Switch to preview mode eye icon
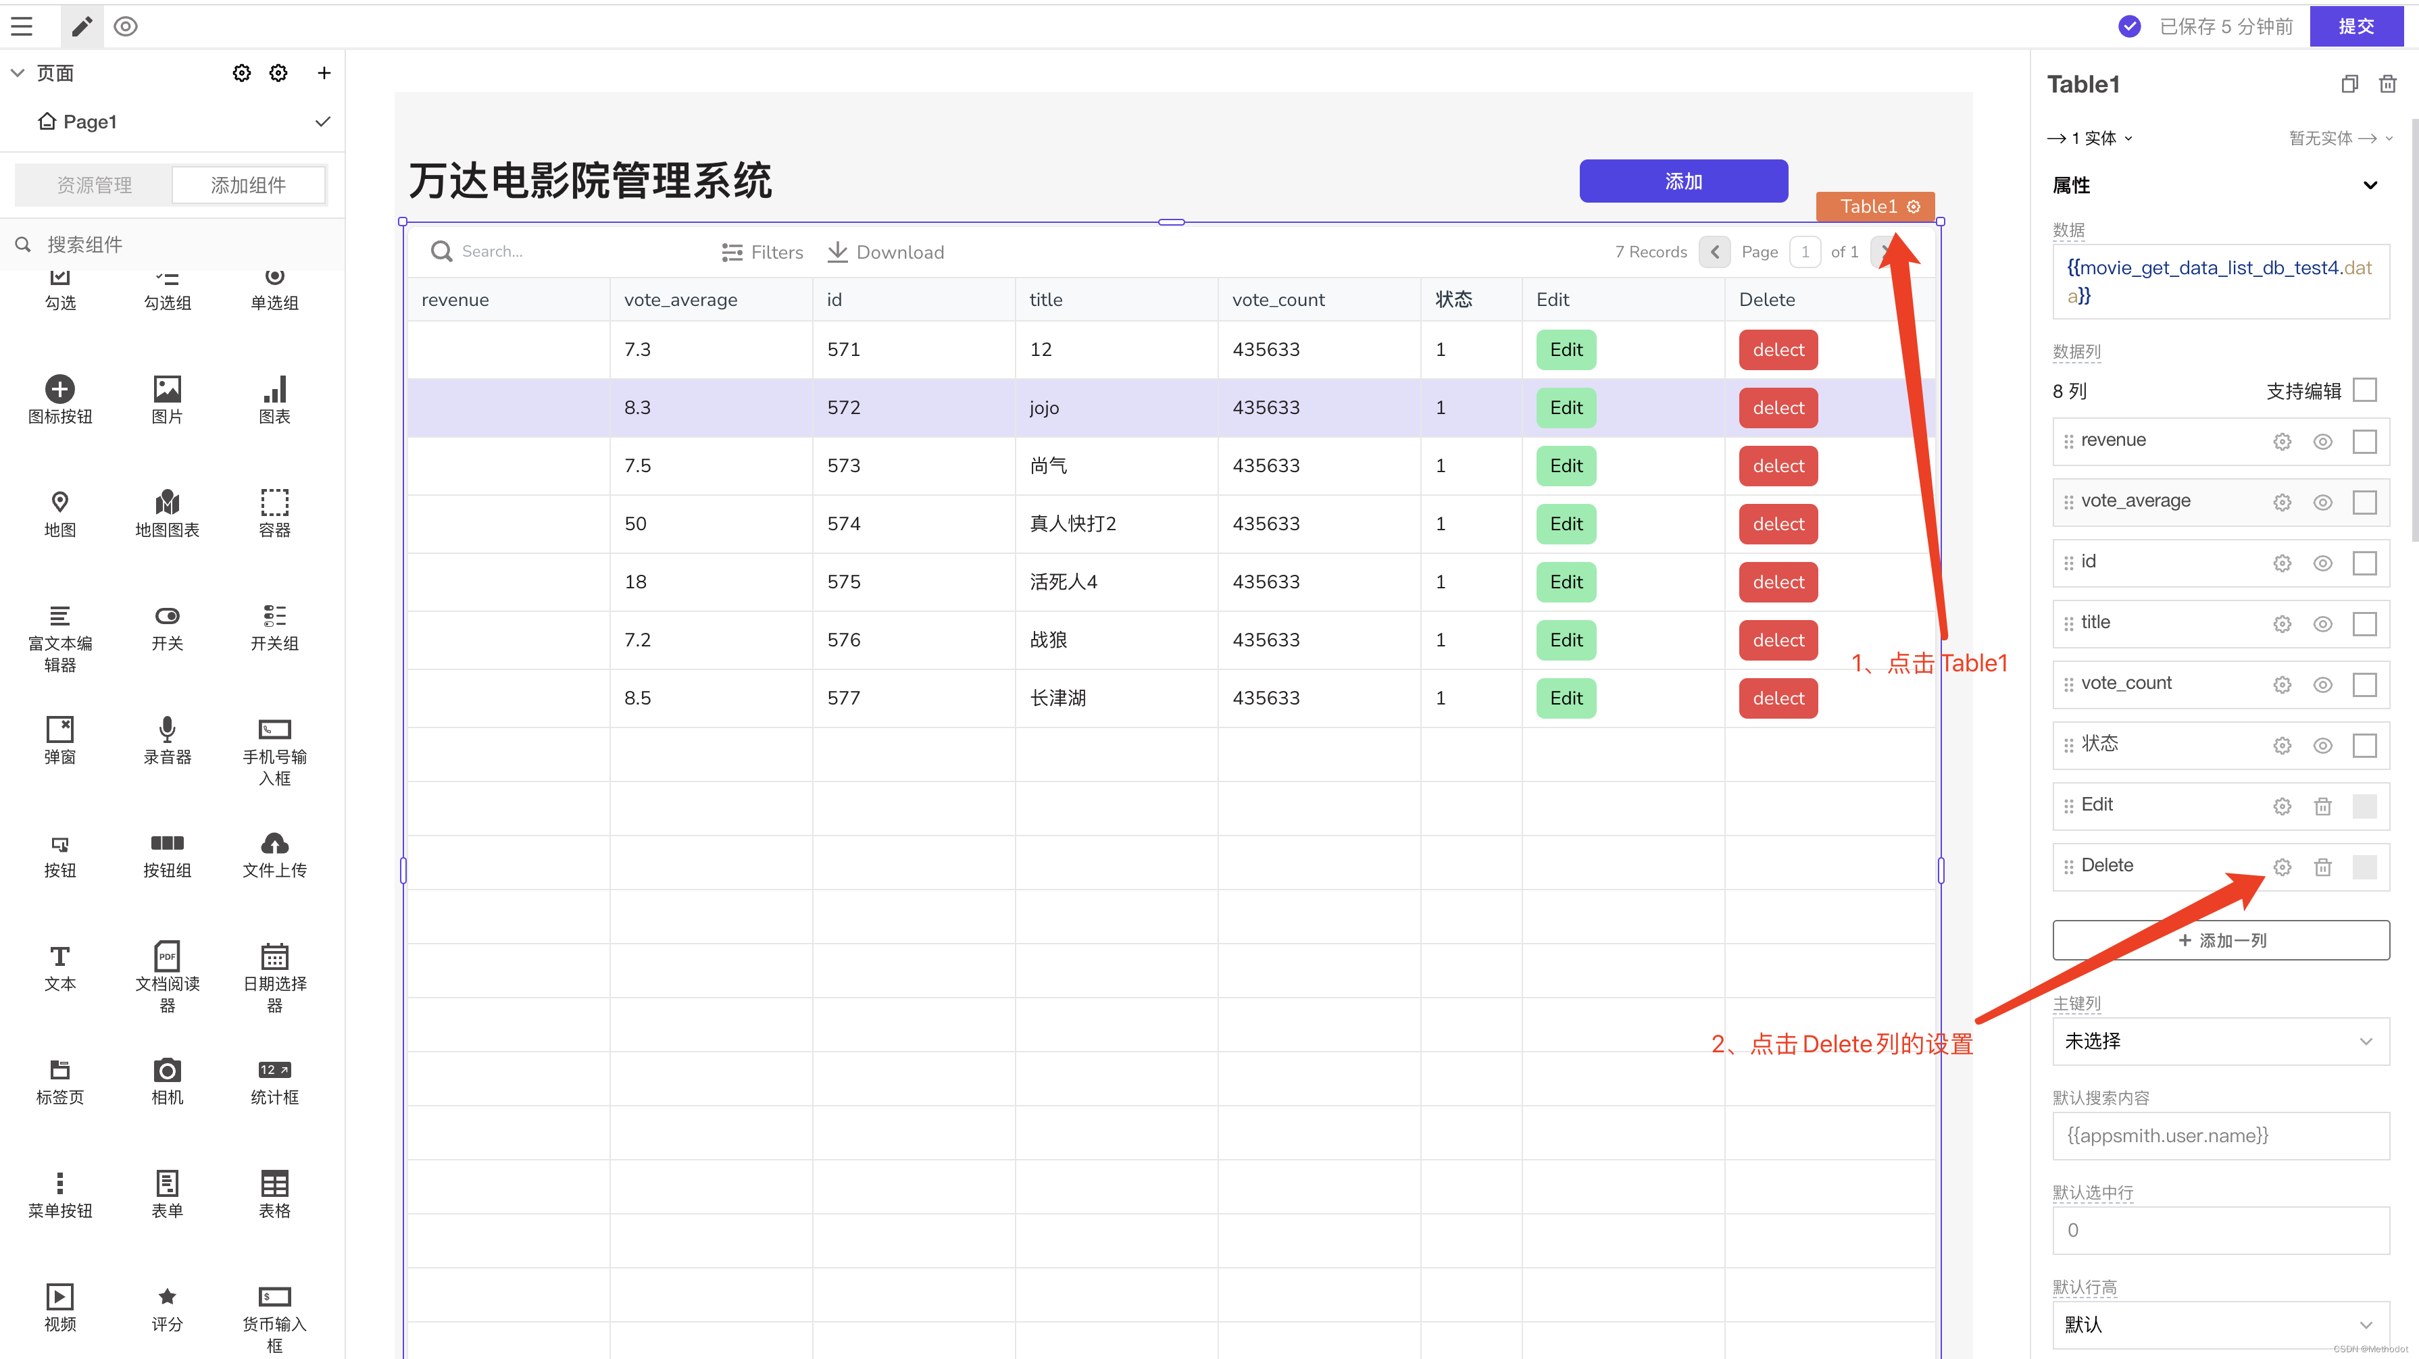The width and height of the screenshot is (2419, 1359). tap(125, 26)
